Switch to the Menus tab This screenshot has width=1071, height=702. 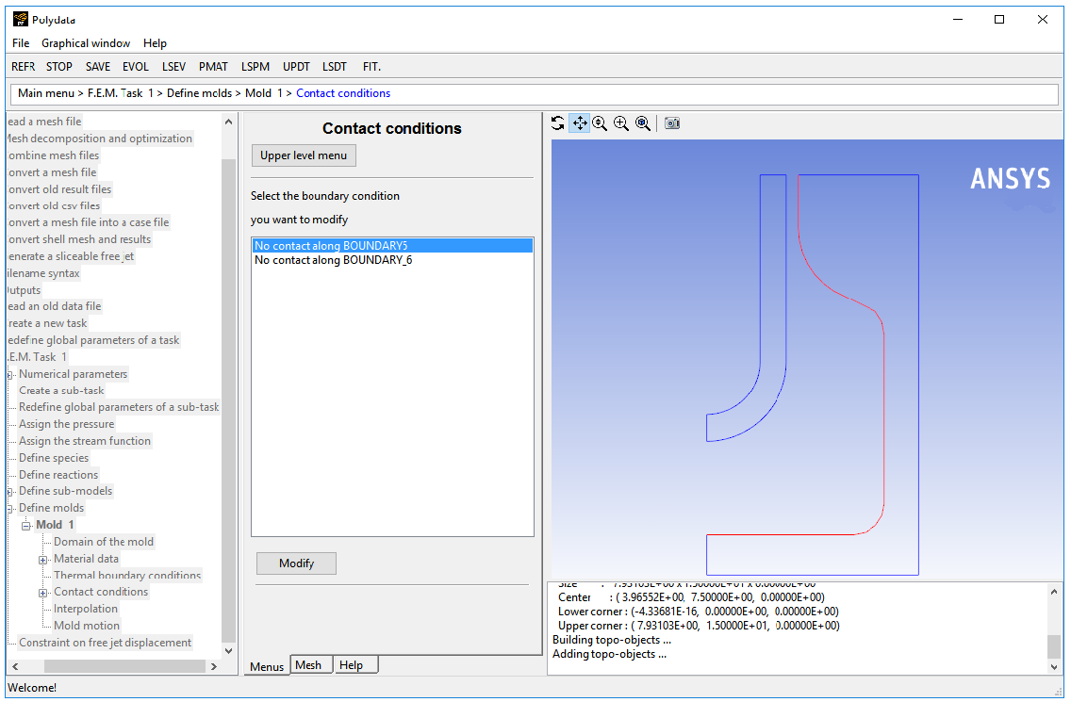tap(267, 666)
